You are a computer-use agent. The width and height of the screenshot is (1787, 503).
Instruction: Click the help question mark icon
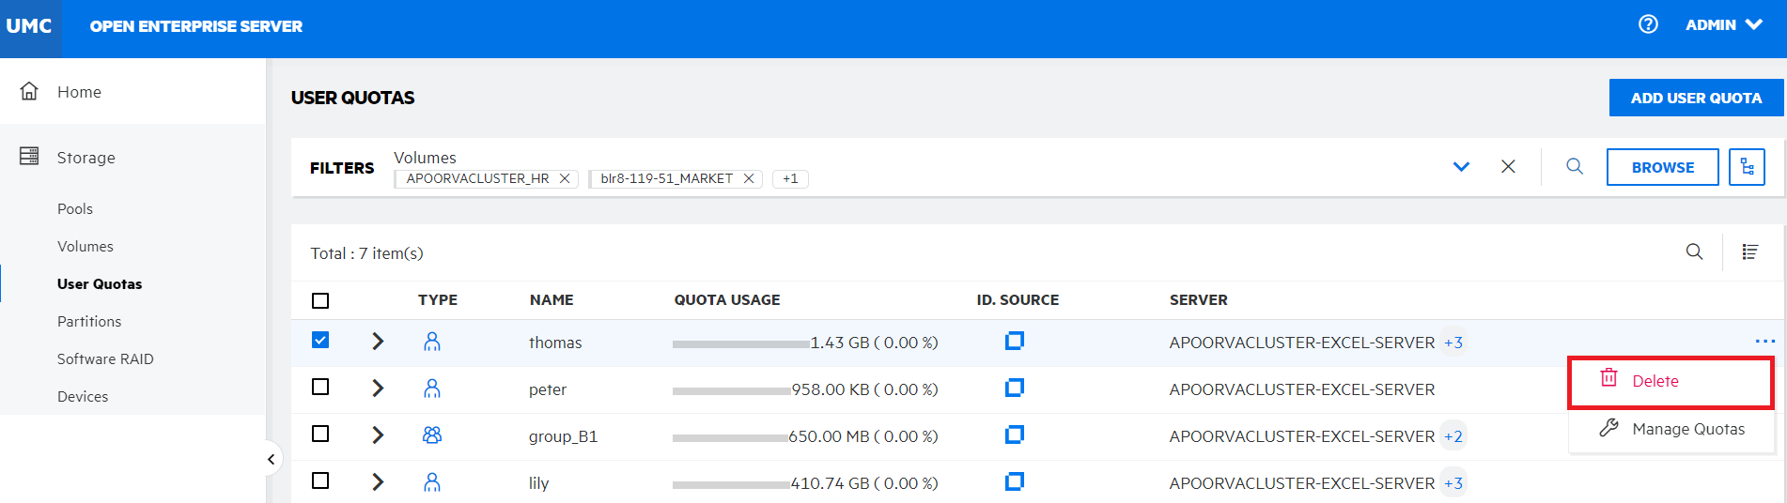click(1648, 24)
